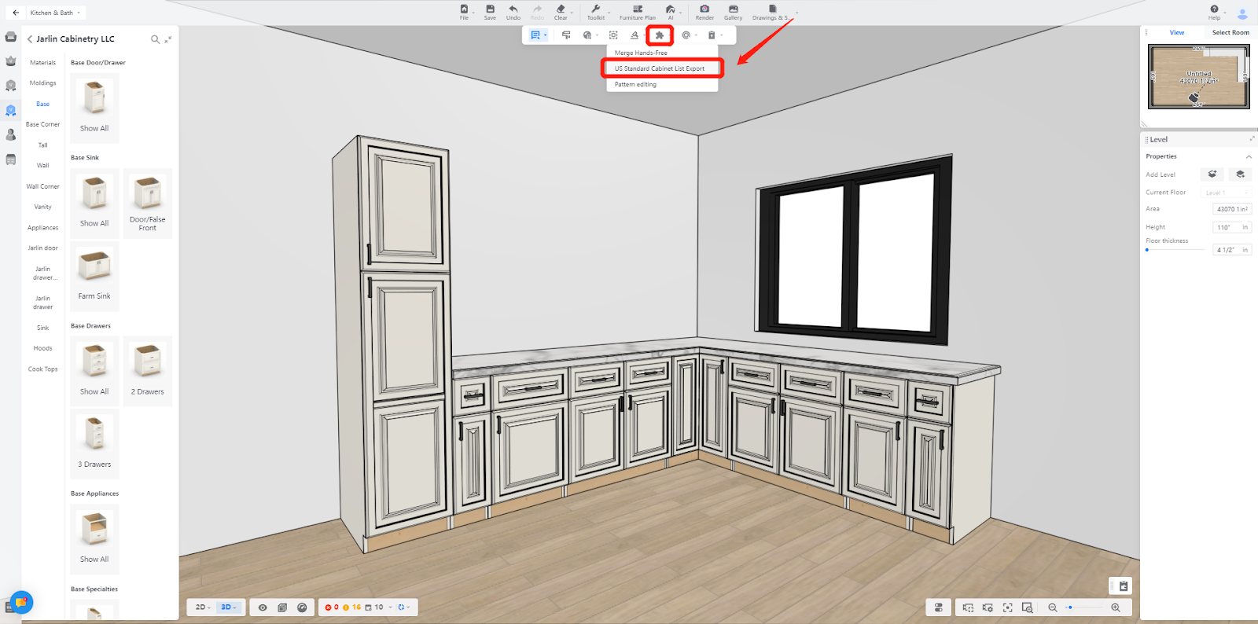This screenshot has width=1258, height=624.
Task: Collapse the catalog panel arrows icon
Action: coord(167,39)
